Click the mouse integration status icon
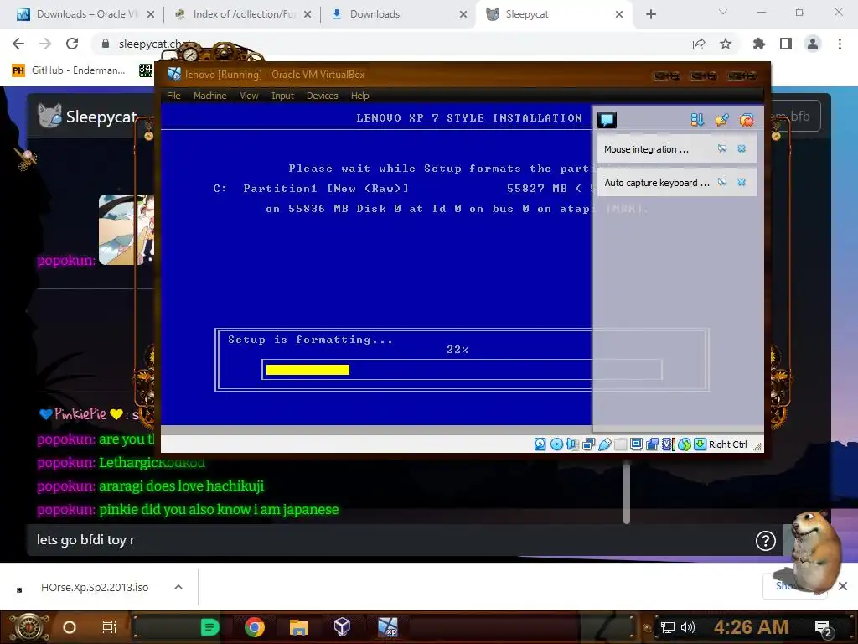Image resolution: width=858 pixels, height=644 pixels. (x=684, y=444)
